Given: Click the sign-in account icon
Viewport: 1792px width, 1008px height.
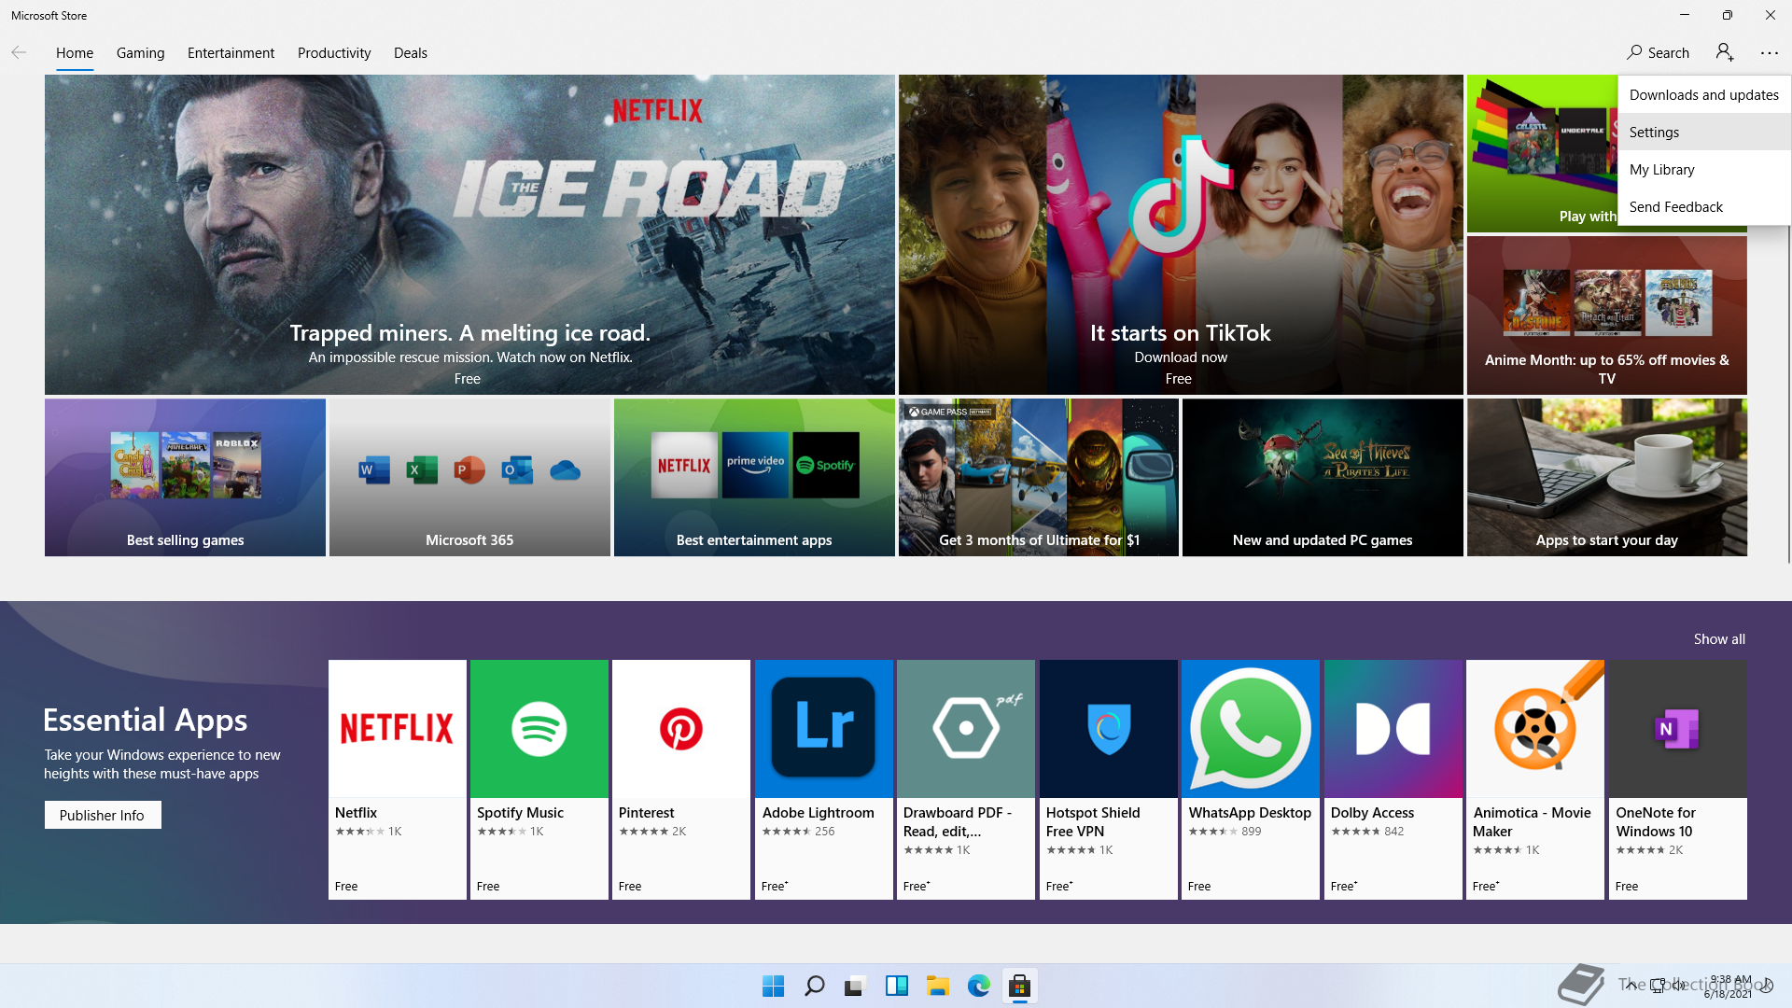Looking at the screenshot, I should pos(1725,52).
